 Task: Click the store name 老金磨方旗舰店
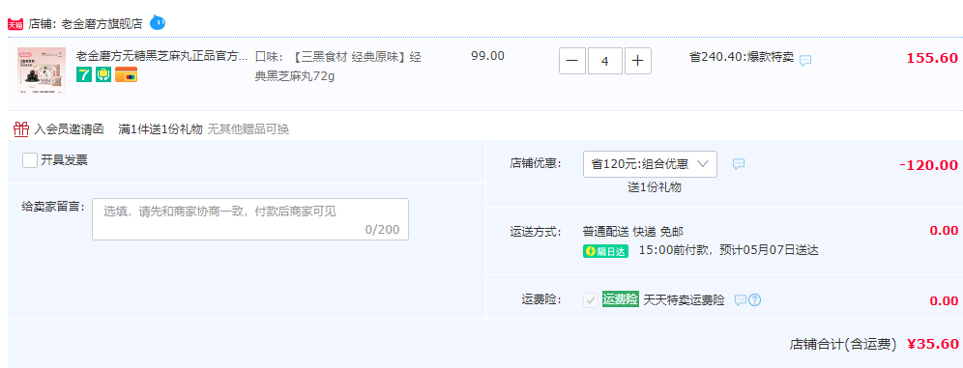[x=102, y=24]
